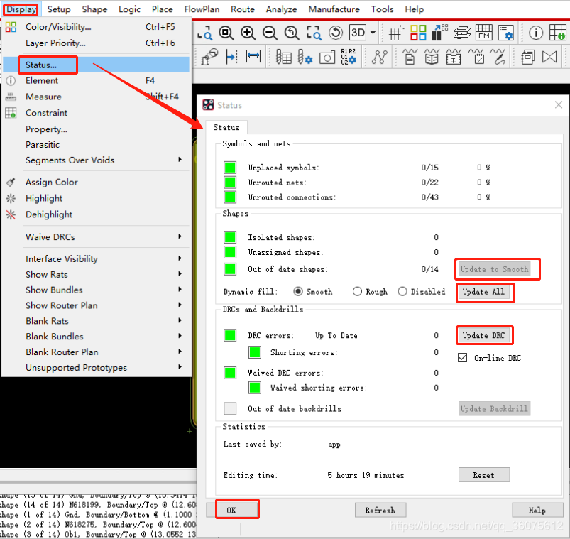Click the Reset editing time button
Image resolution: width=570 pixels, height=539 pixels.
(484, 475)
